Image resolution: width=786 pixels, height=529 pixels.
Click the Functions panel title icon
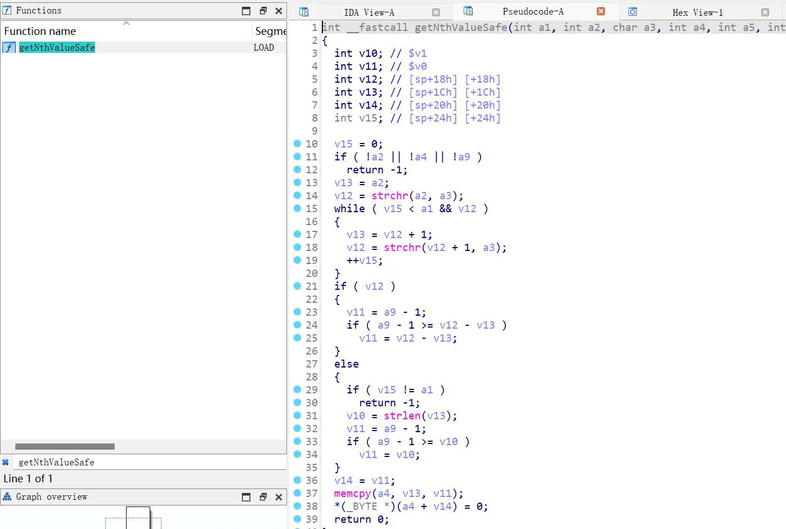[x=7, y=10]
